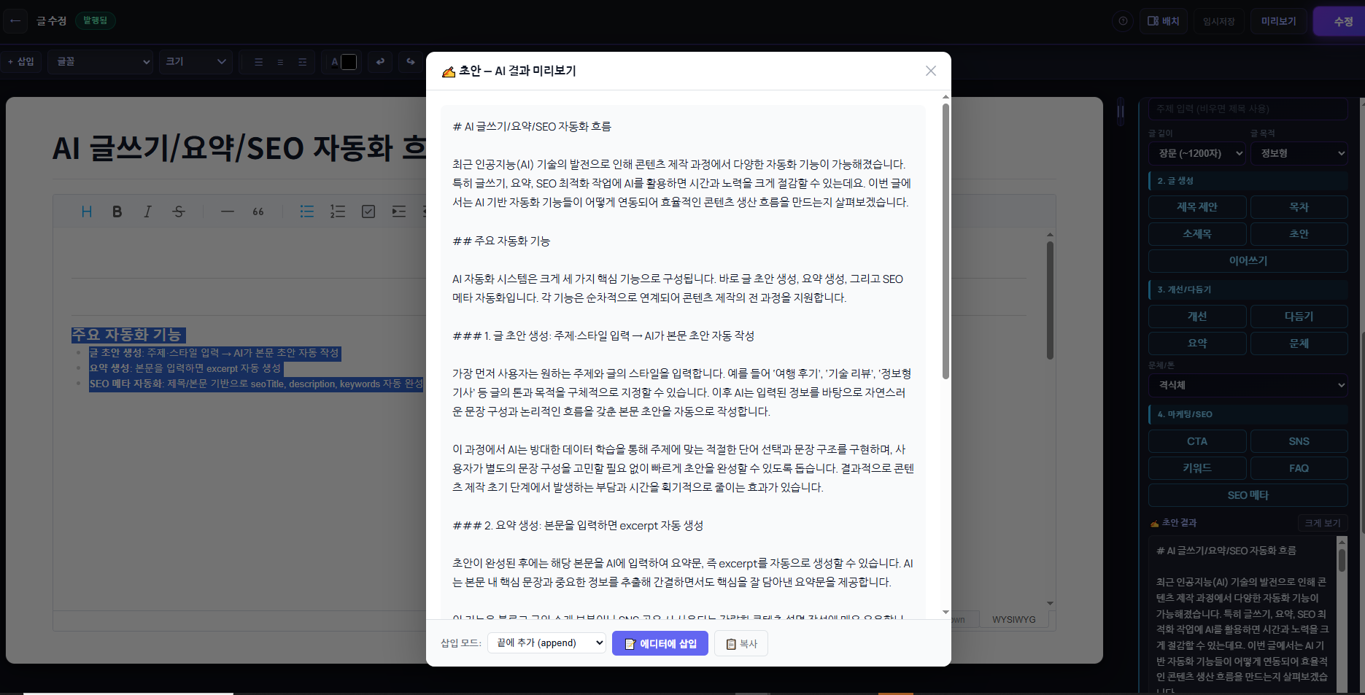Open the + 삽입 insert menu
Screen dimensions: 1365x695
[21, 62]
